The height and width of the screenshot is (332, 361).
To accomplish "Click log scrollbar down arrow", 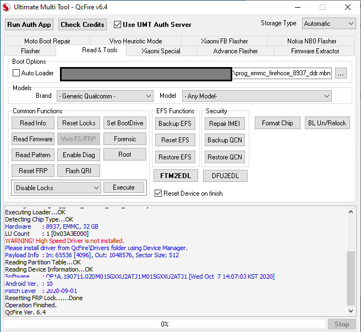I will point(351,311).
